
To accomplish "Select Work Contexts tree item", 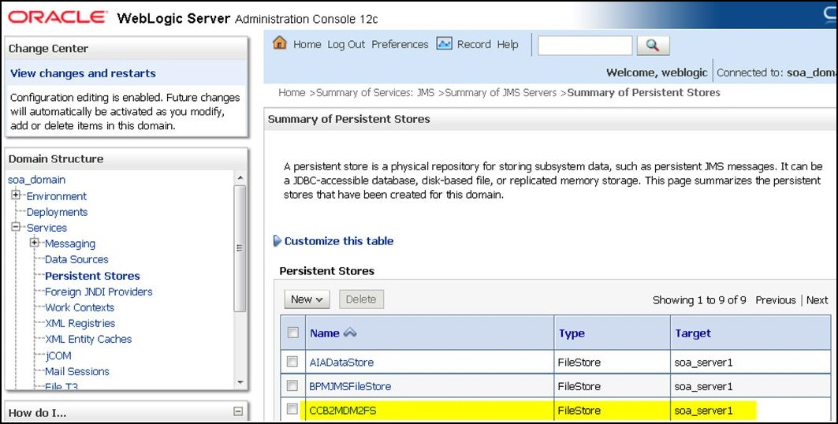I will [x=80, y=307].
